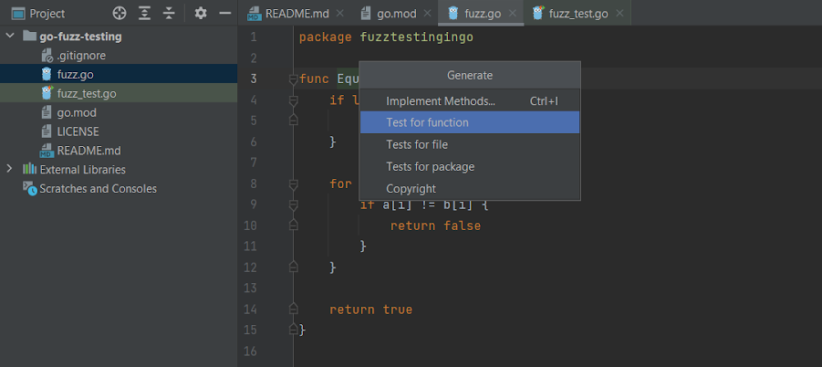This screenshot has height=367, width=822.
Task: Open fuzz_test.go from the project tree
Action: click(119, 93)
